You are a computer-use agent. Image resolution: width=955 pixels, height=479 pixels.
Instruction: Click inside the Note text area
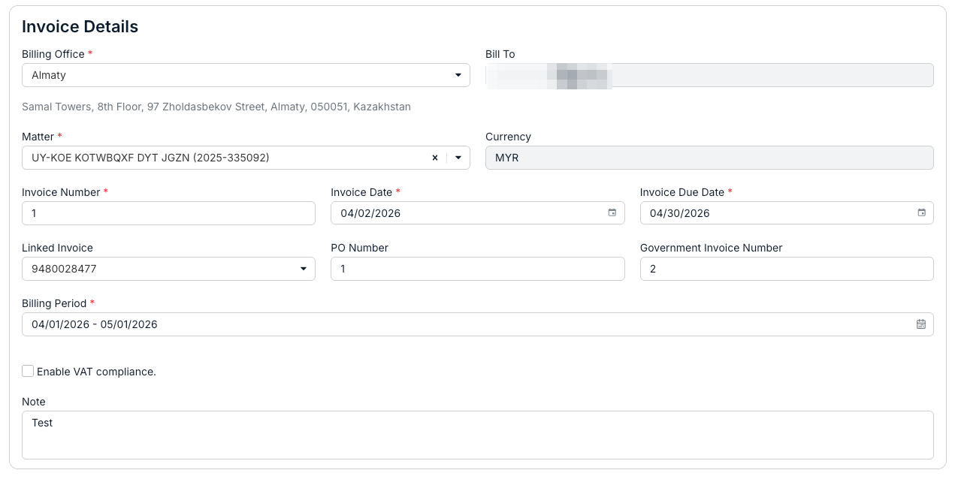tap(478, 435)
